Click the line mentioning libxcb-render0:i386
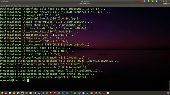 coord(46,22)
